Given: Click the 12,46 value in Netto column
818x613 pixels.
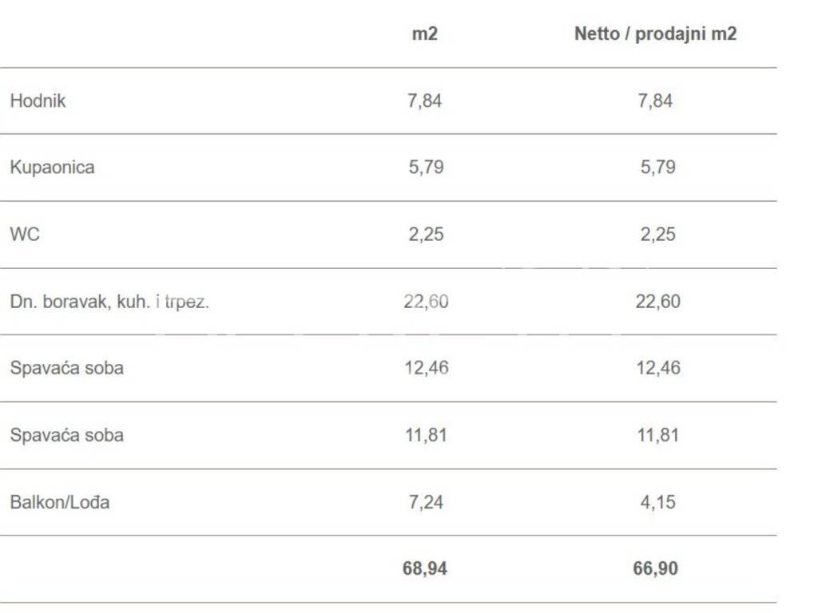Looking at the screenshot, I should (x=657, y=368).
